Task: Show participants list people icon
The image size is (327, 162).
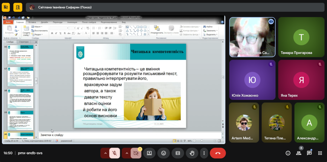Action: [299, 153]
